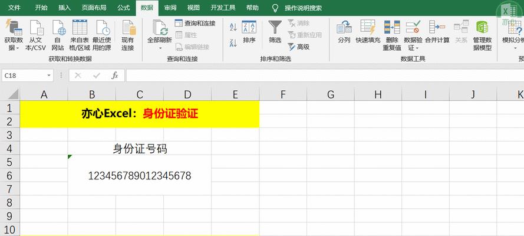Click the lightbulb 操作说明搜索 icon
This screenshot has height=236, width=524.
[x=275, y=8]
